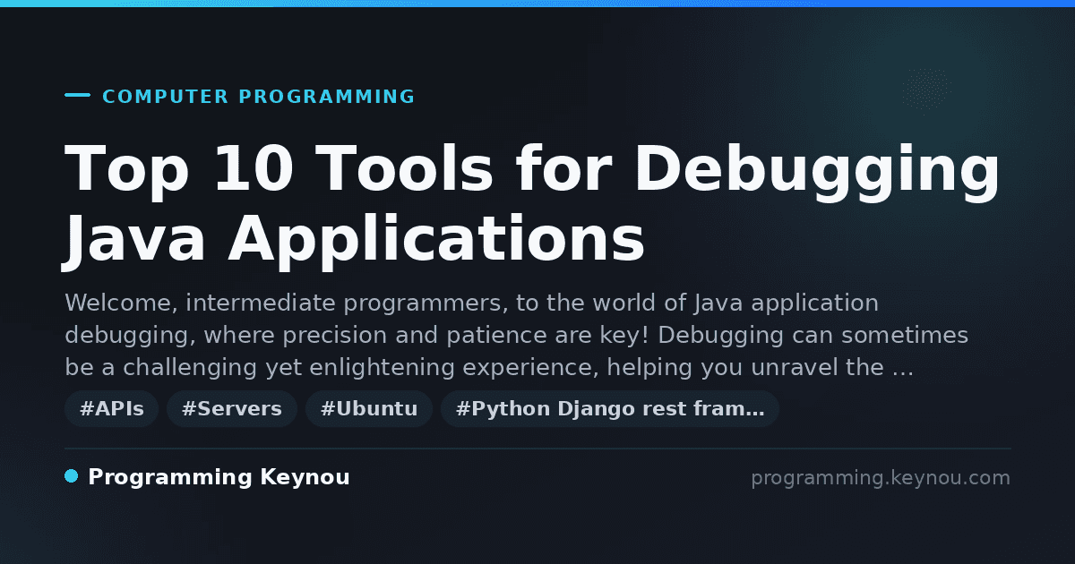The image size is (1075, 564).
Task: Click the cyan dot beside Programming Keynou
Action: point(72,476)
